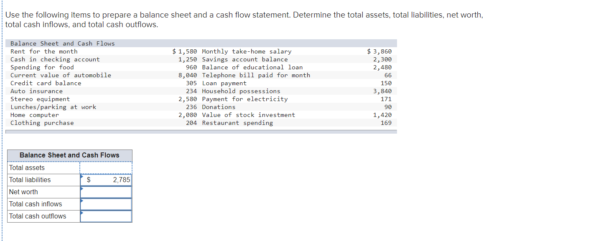Image resolution: width=611 pixels, height=241 pixels.
Task: Select the Value of stock investment row
Action: pos(249,115)
